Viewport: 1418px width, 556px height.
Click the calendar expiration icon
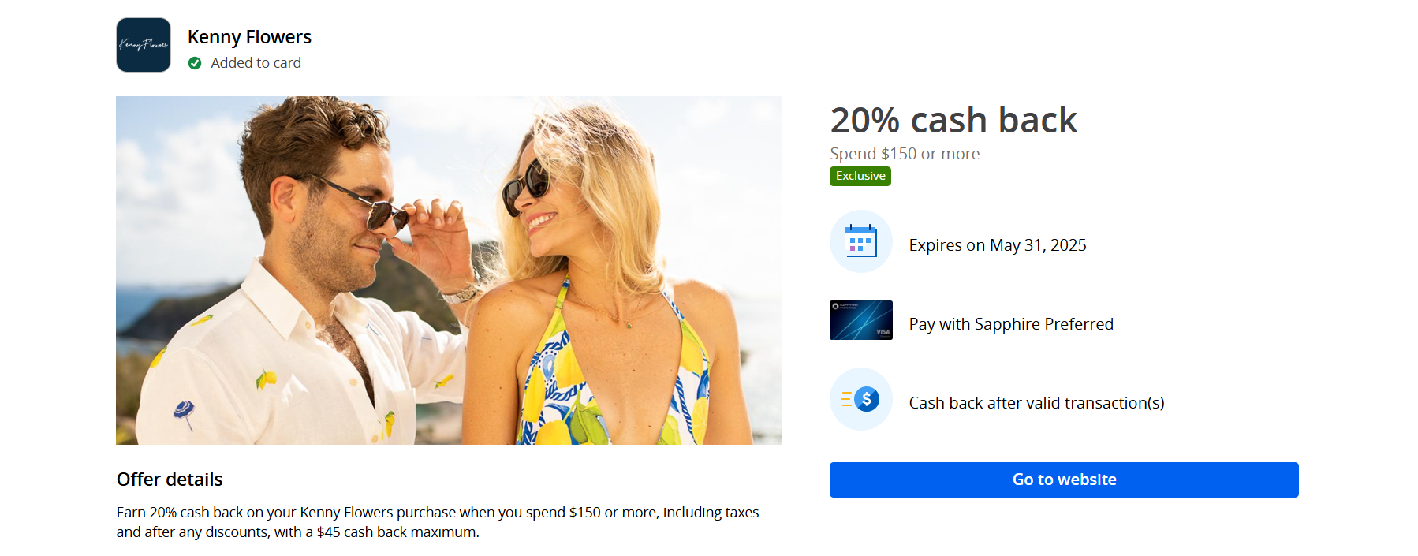861,241
